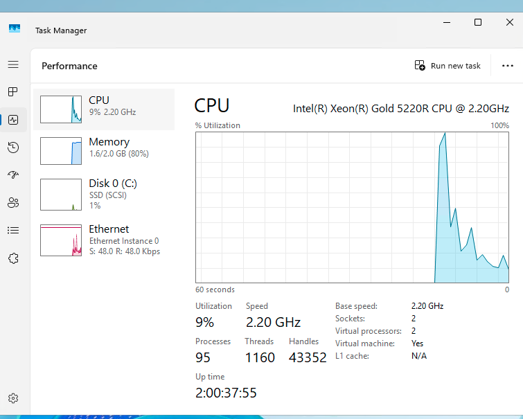Click the Ethernet speed text S: 48.0 R: 48.0 Kbps

125,251
